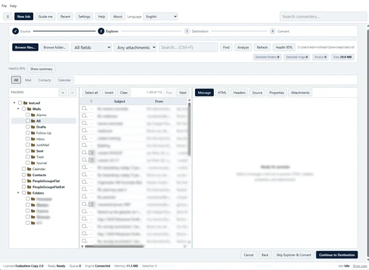
Task: Click folder icon beside Trash
Action: pos(33,157)
